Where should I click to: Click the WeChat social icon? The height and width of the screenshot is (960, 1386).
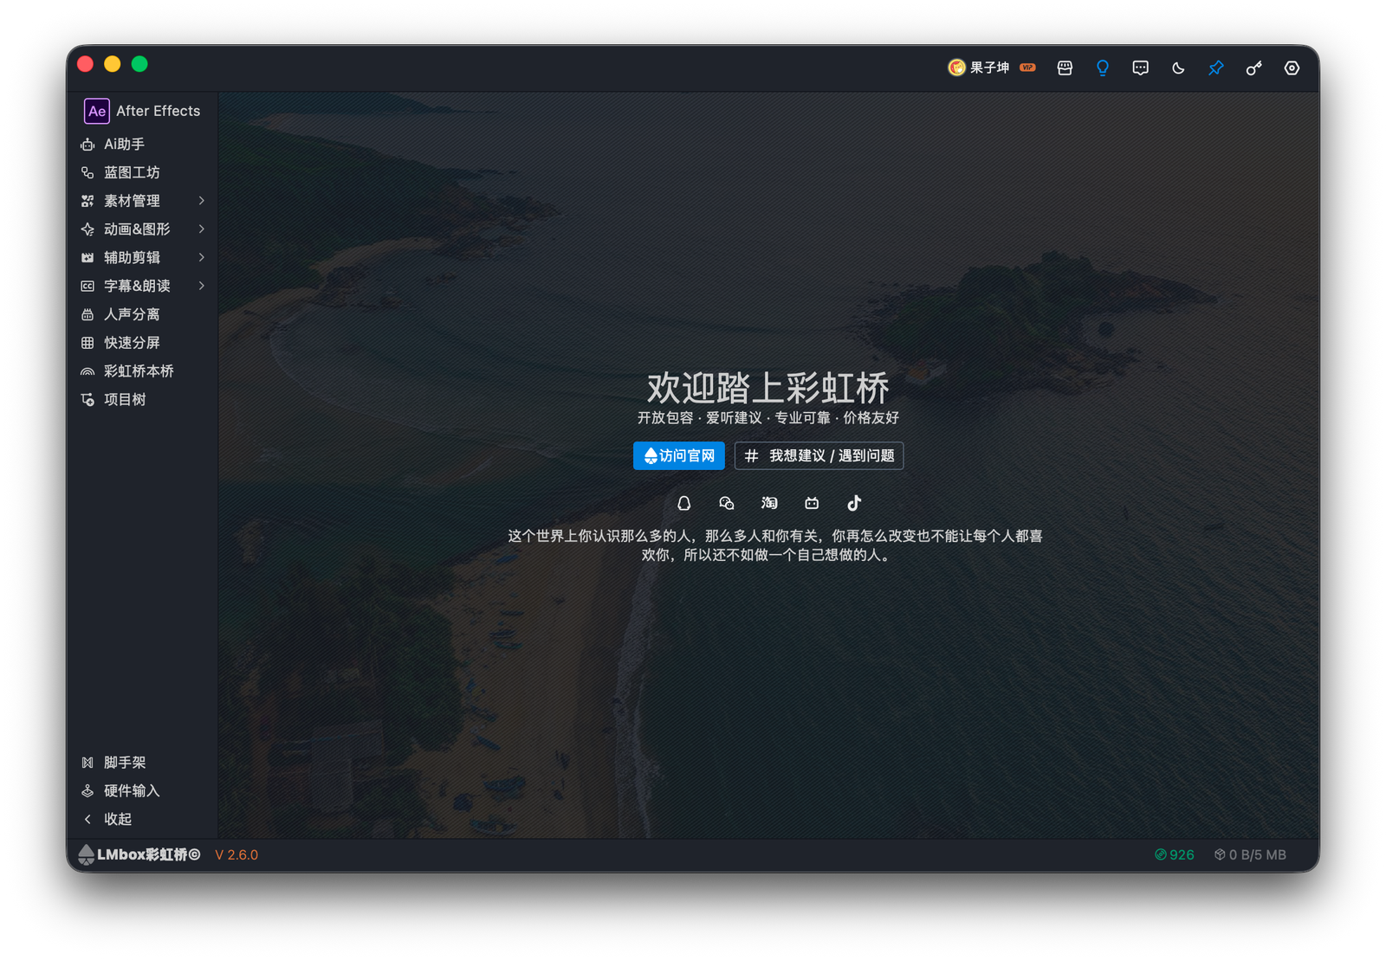(727, 503)
